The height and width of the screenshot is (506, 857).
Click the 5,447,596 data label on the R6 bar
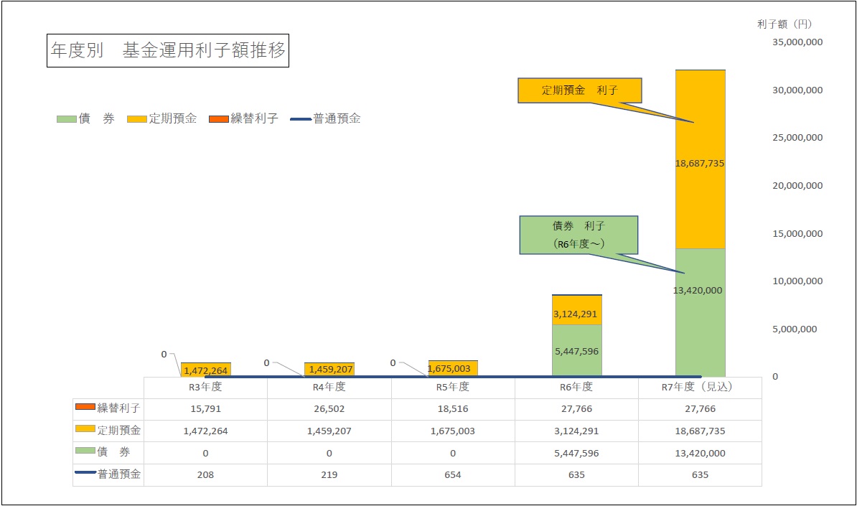(576, 352)
